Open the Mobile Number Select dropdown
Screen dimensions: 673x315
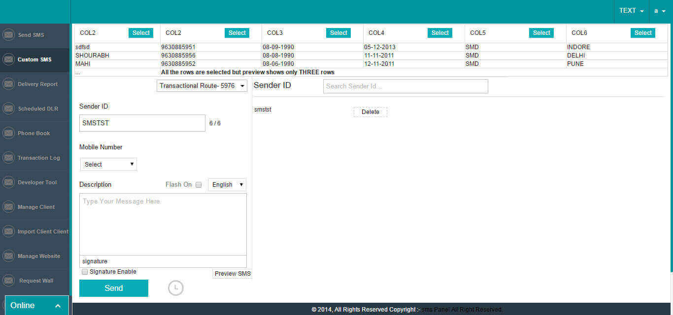pyautogui.click(x=108, y=165)
